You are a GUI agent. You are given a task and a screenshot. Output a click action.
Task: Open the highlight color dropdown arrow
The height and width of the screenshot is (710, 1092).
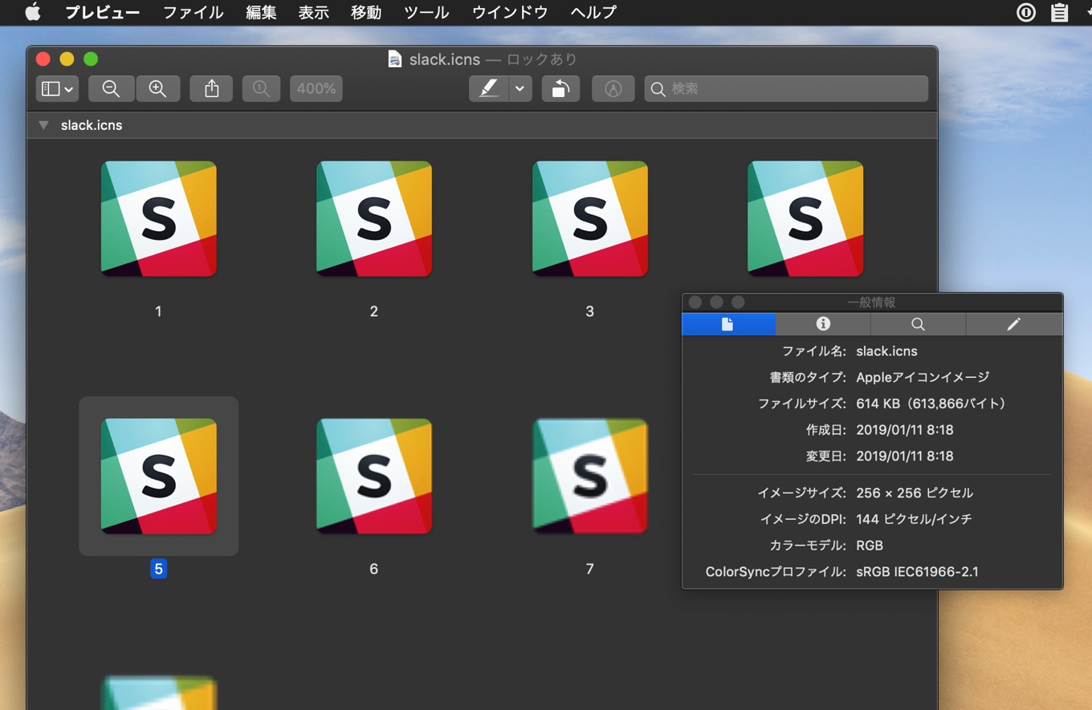(520, 89)
